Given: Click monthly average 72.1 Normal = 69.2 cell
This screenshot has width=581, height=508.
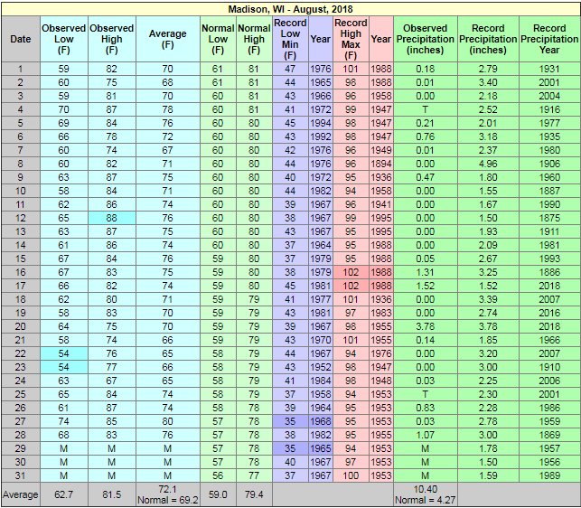Looking at the screenshot, I should click(167, 494).
